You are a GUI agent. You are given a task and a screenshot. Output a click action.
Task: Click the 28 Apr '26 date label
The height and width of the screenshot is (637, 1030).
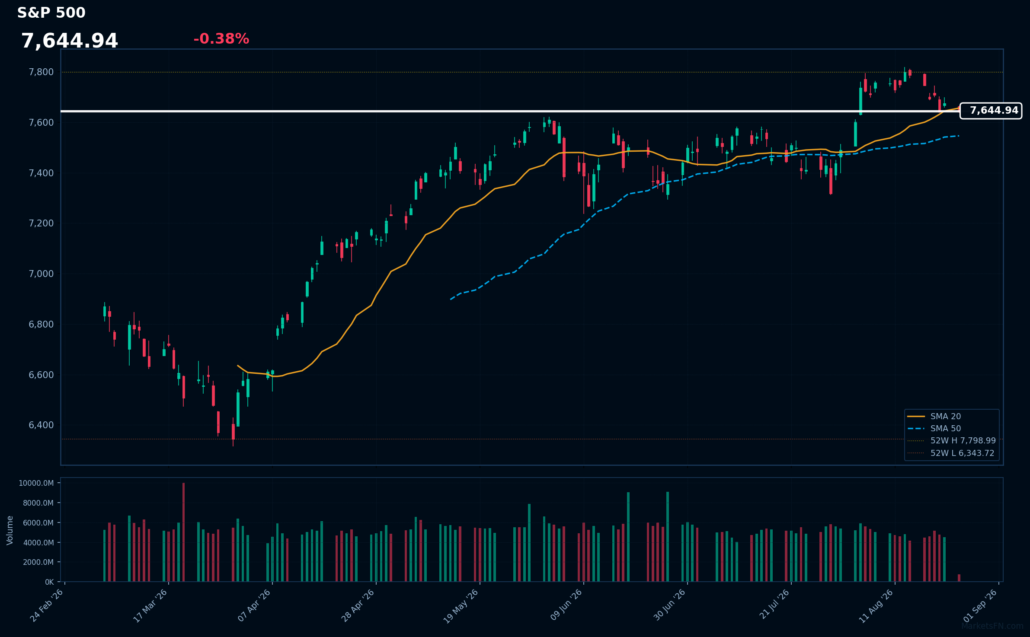pos(358,605)
